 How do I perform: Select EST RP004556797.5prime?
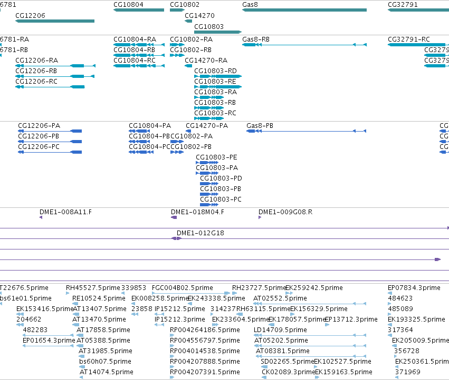coord(172,346)
